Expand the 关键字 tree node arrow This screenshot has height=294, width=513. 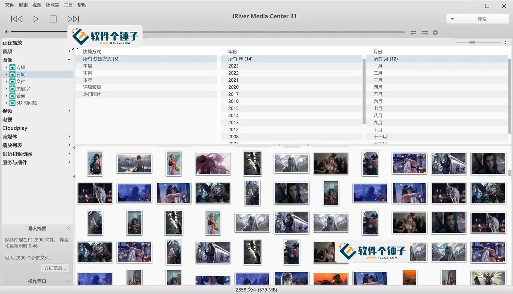[6, 88]
